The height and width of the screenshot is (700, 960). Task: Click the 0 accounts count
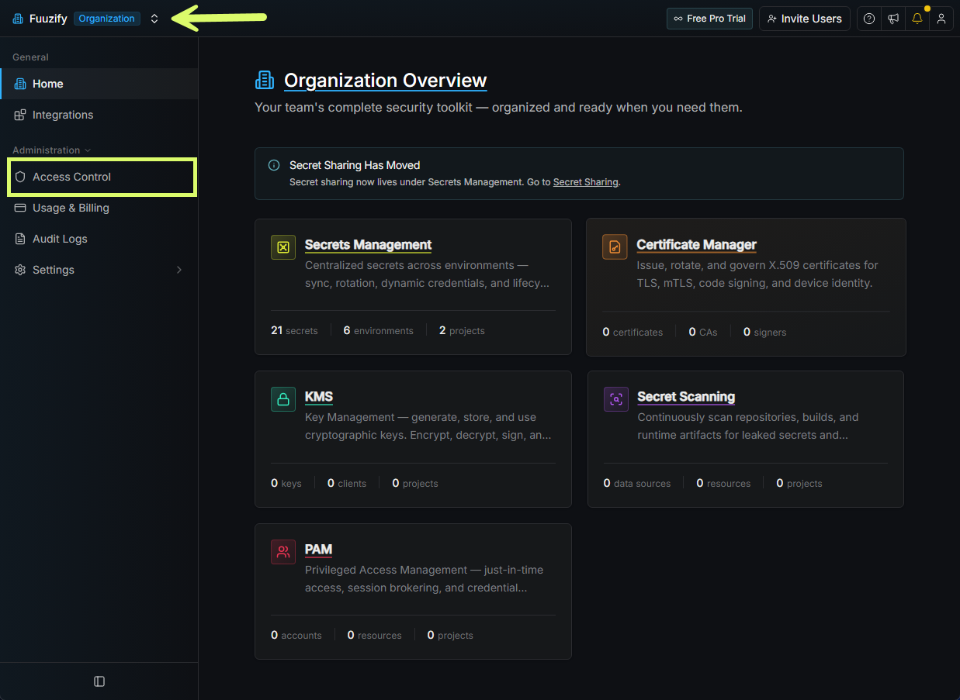296,635
